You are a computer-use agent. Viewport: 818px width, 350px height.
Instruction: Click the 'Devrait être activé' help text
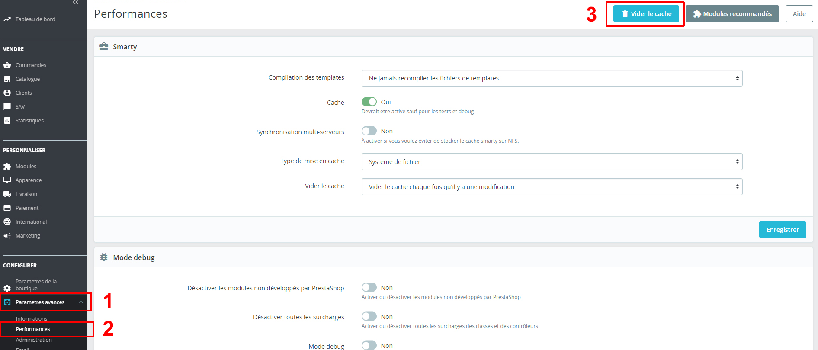point(418,112)
